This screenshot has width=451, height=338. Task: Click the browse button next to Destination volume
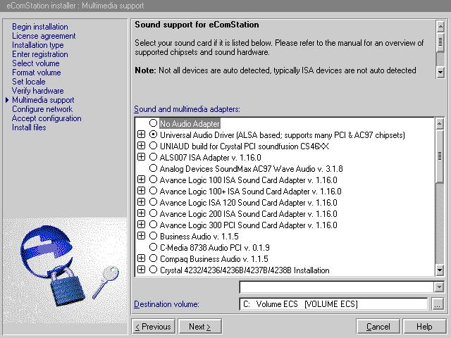(x=438, y=304)
